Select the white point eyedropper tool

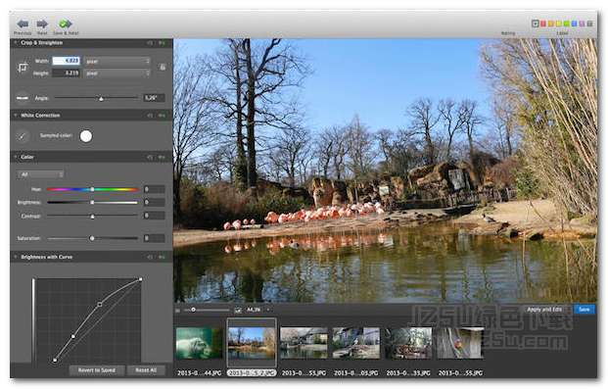click(23, 136)
